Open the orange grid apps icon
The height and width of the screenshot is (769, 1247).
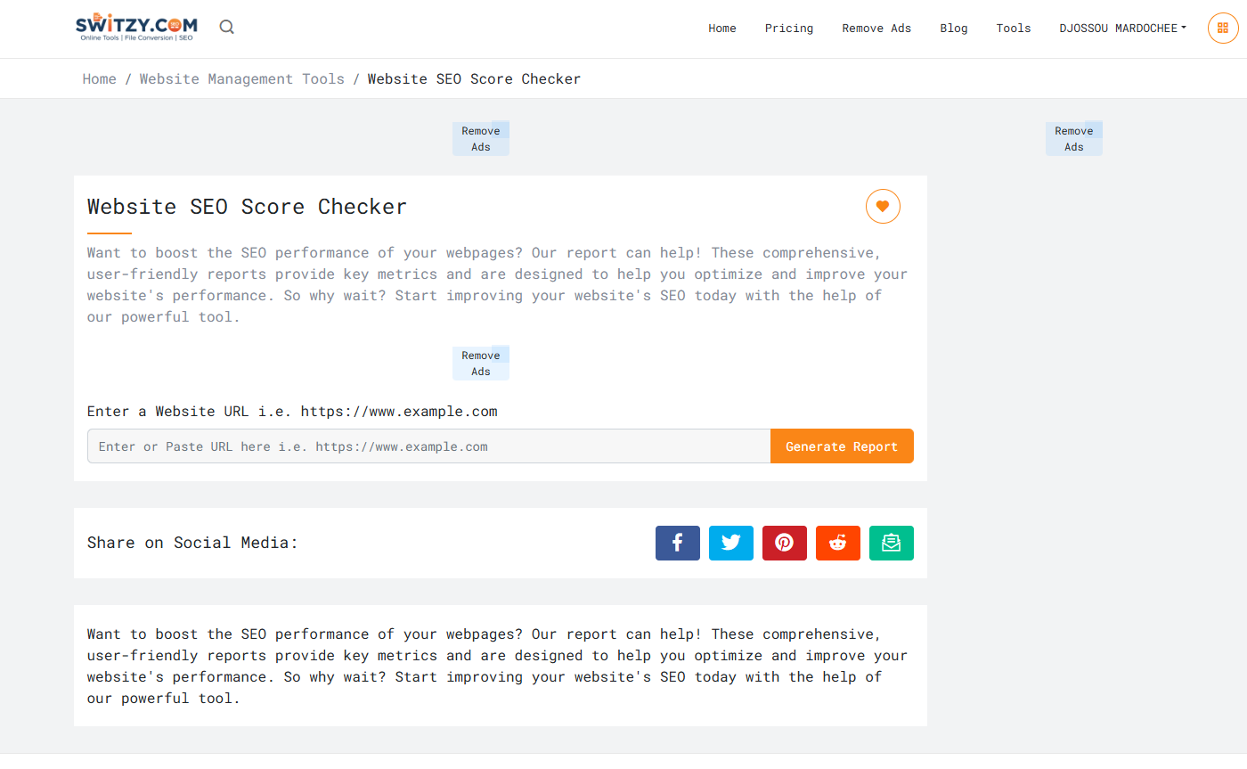tap(1223, 28)
